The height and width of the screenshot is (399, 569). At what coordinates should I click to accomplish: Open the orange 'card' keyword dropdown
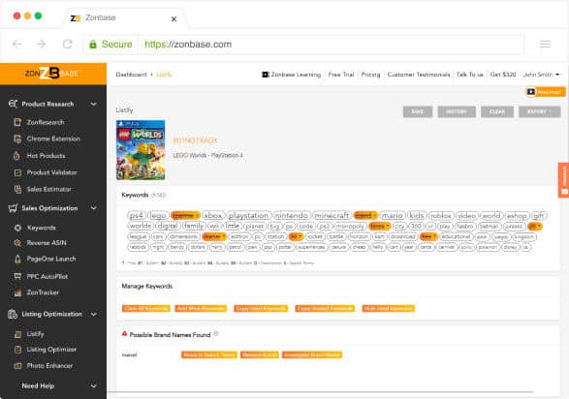pyautogui.click(x=365, y=216)
